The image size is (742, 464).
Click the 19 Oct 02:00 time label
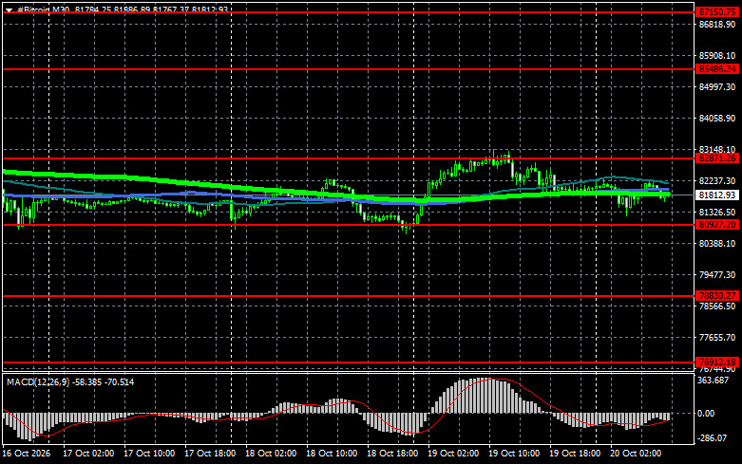(453, 454)
